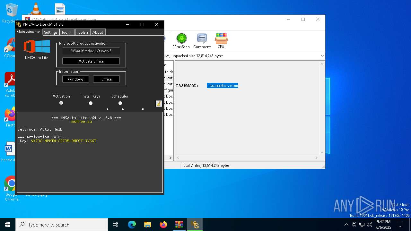
Task: Show hidden system tray icons
Action: (346, 225)
